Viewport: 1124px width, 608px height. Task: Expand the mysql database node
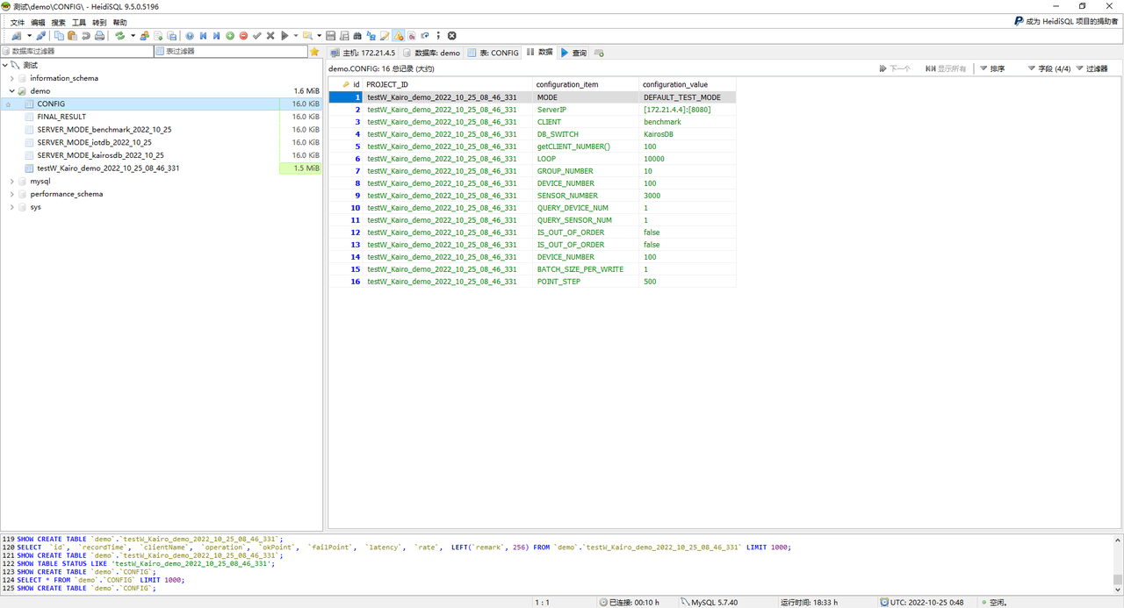(11, 182)
